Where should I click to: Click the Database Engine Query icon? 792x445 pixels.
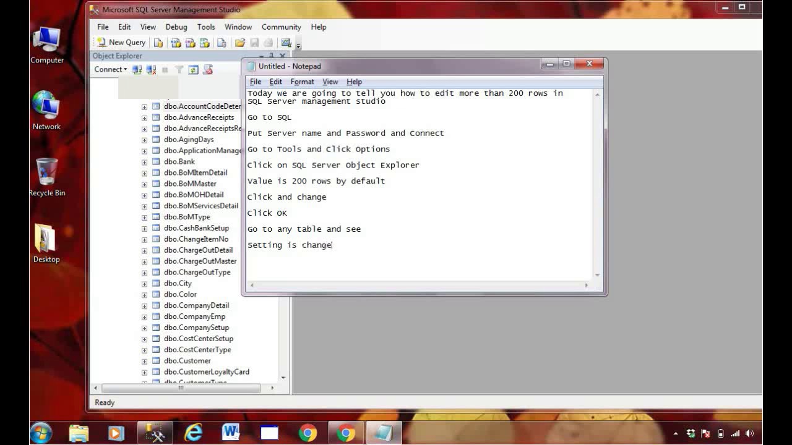click(158, 43)
